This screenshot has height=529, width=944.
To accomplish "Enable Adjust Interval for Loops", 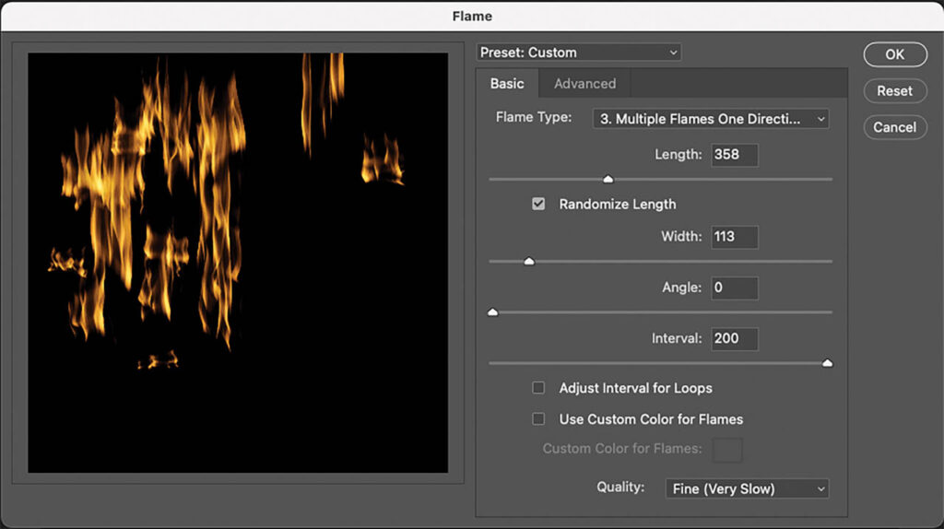I will tap(538, 388).
